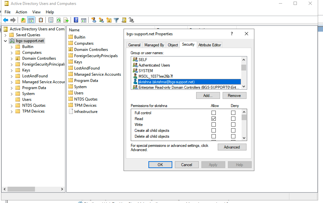Viewport: 323px width, 203px height.
Task: Click the Refresh toolbar icon
Action: [x=59, y=20]
